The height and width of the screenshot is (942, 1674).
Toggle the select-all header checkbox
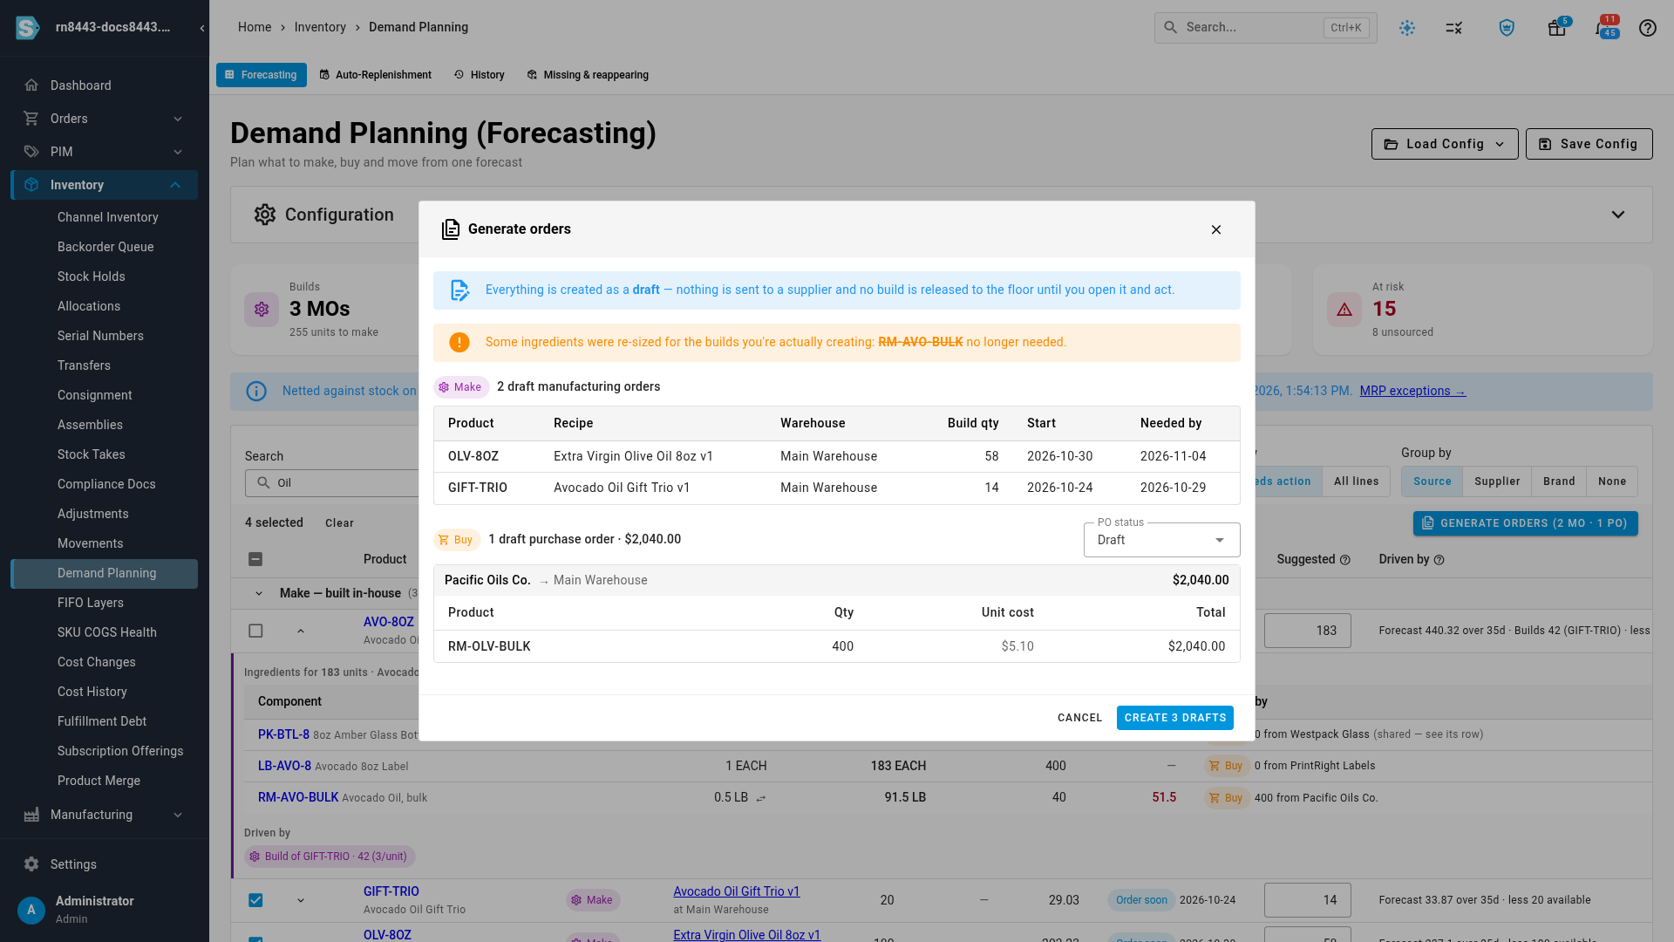[255, 559]
